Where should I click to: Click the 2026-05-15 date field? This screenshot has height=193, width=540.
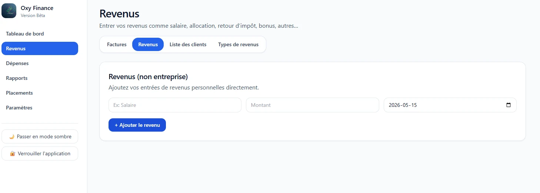pyautogui.click(x=450, y=105)
